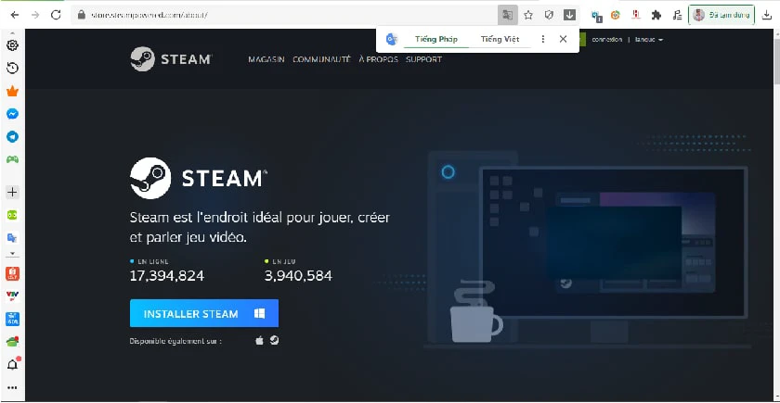Click the Steam logo in site header
This screenshot has width=780, height=403.
click(171, 59)
